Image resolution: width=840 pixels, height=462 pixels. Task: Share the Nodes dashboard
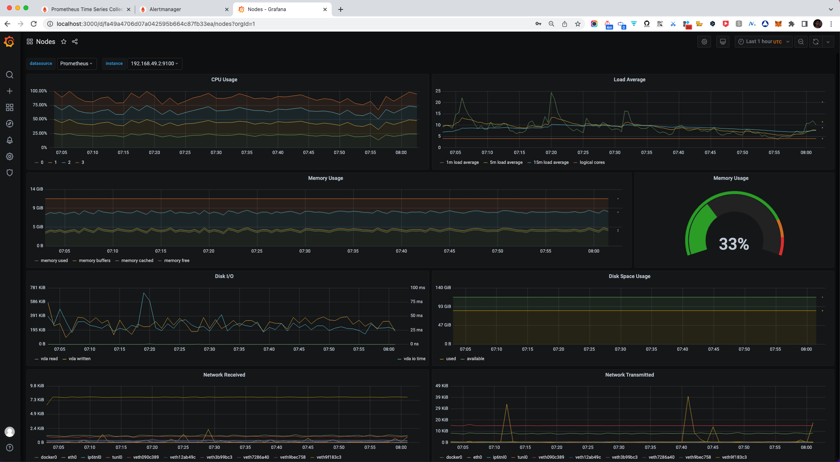pyautogui.click(x=75, y=41)
